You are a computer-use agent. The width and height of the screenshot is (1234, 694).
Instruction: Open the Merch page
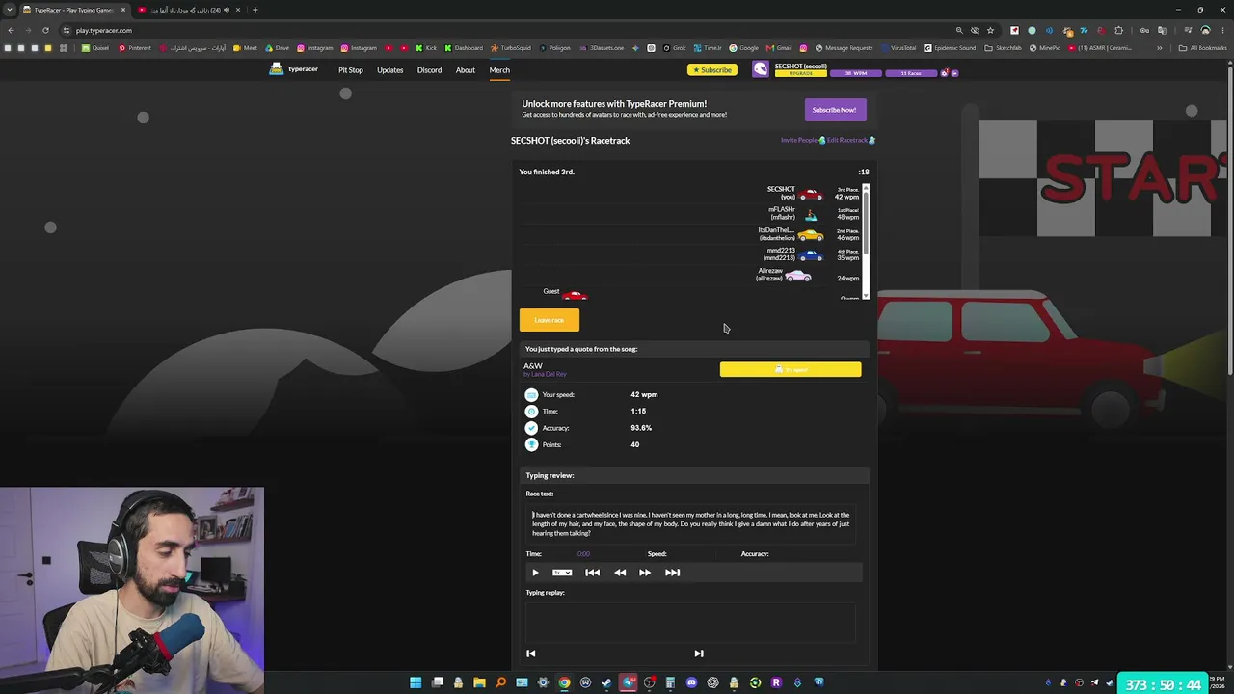click(x=499, y=70)
